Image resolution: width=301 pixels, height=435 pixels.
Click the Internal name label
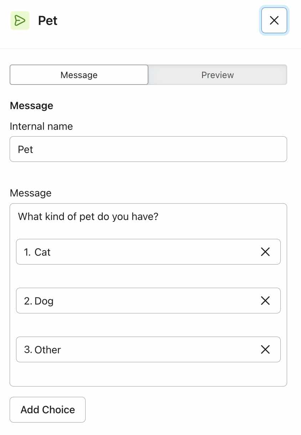(x=41, y=127)
